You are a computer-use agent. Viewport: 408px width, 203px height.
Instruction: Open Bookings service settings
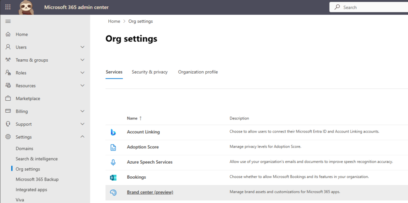coord(136,177)
